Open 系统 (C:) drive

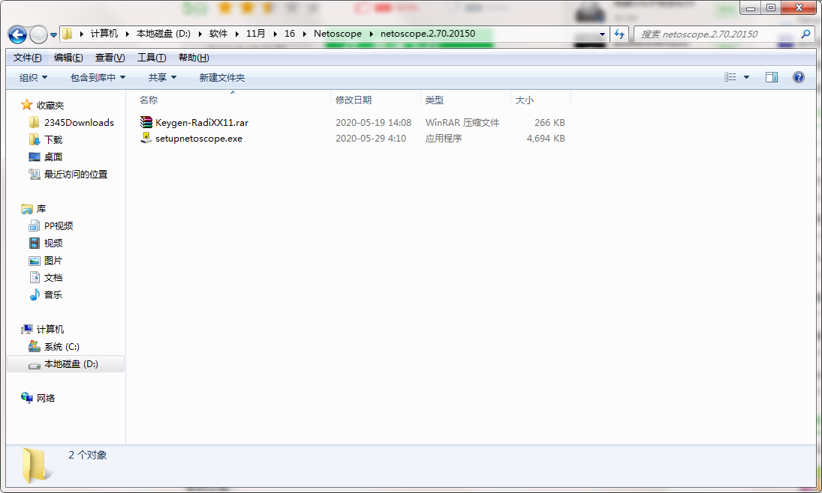point(62,347)
